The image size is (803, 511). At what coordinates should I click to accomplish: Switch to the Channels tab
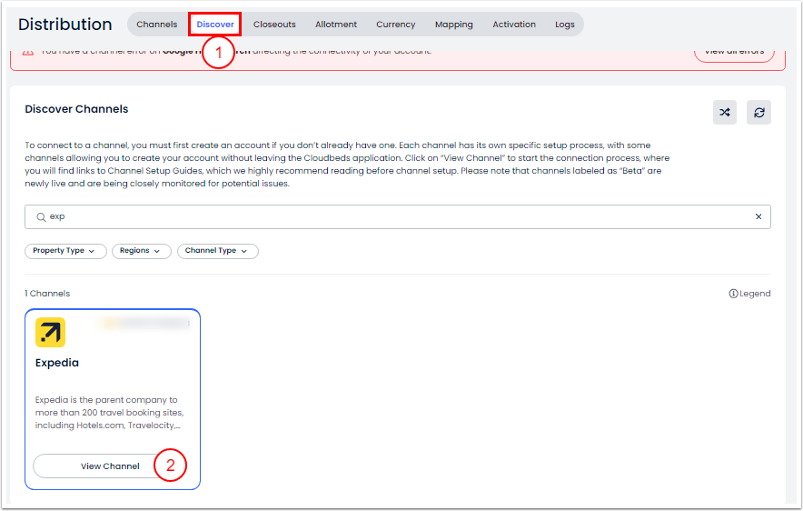[x=157, y=25]
